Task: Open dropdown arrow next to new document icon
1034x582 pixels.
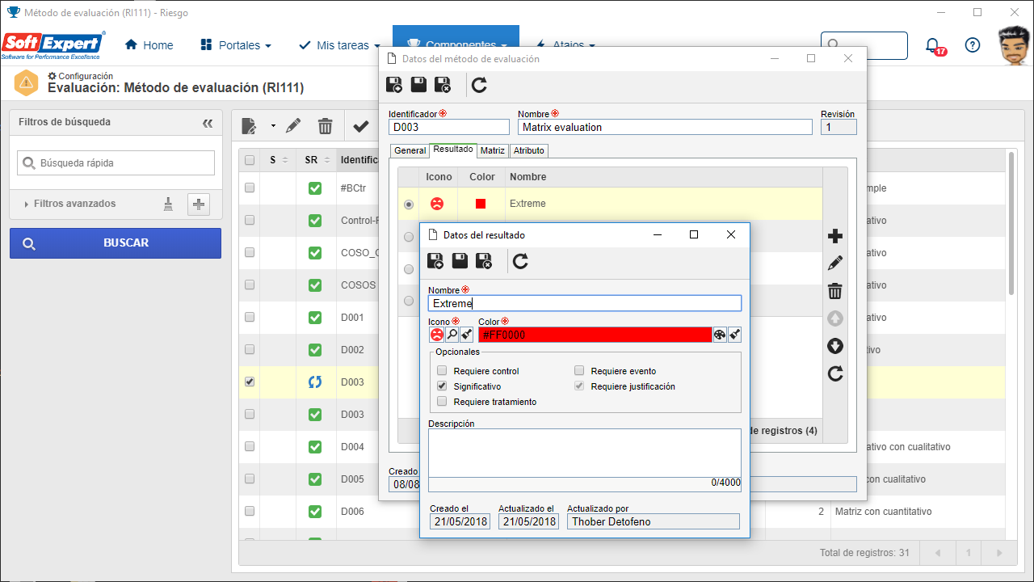Action: click(273, 126)
